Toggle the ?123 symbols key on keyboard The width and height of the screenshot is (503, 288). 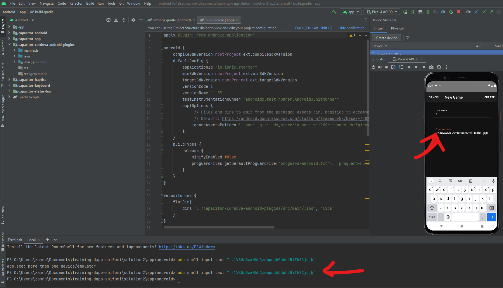432,217
